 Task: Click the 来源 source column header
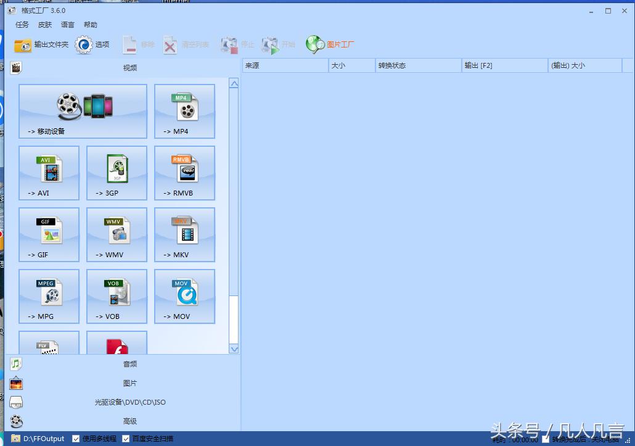coord(285,65)
